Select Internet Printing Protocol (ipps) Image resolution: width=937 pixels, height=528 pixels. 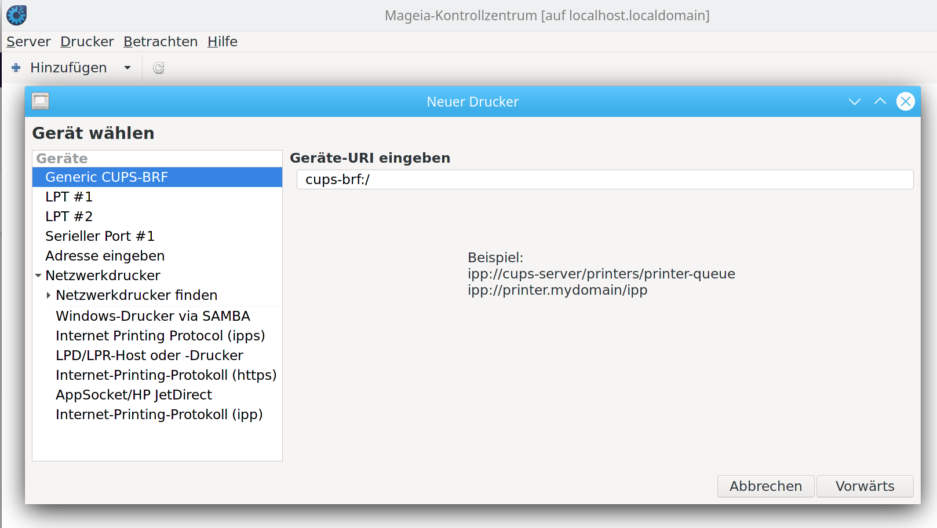tap(157, 336)
